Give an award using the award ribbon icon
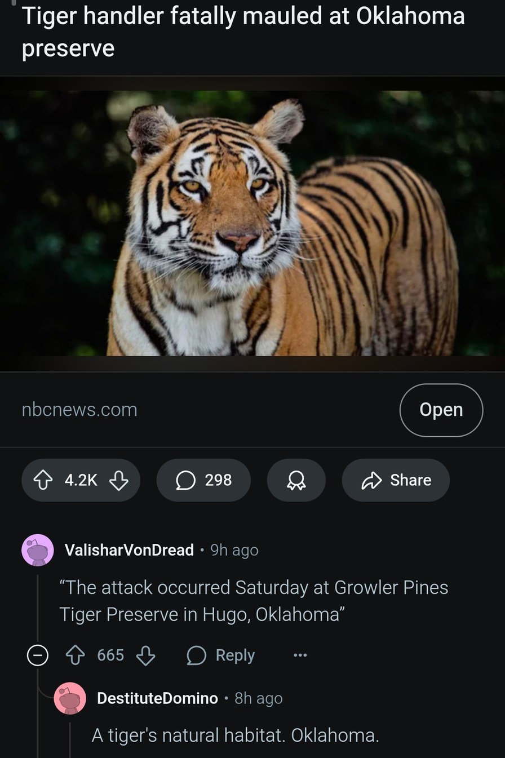This screenshot has width=505, height=758. pyautogui.click(x=296, y=480)
